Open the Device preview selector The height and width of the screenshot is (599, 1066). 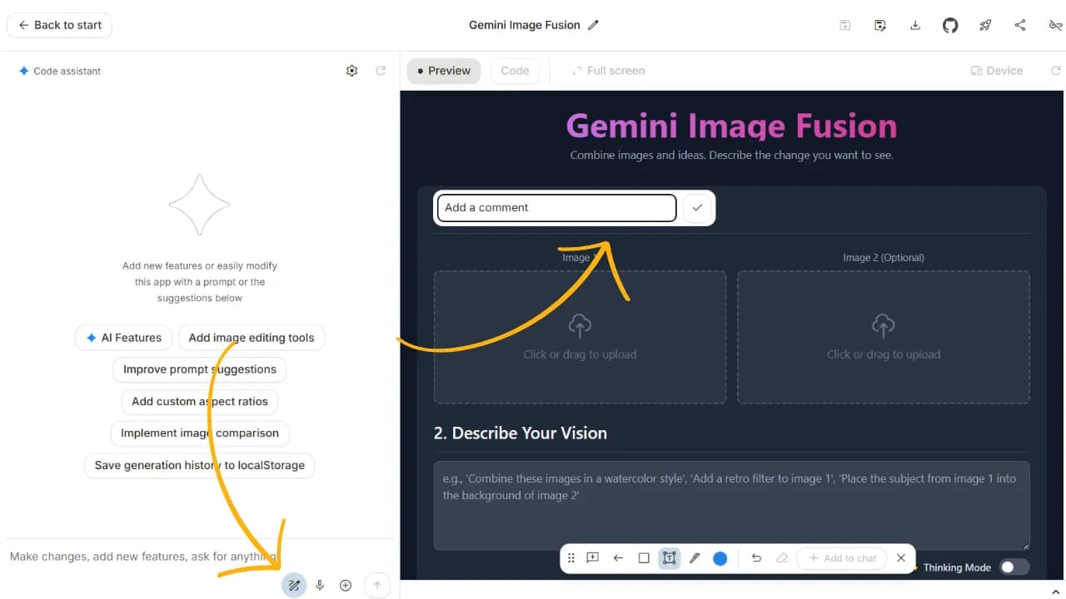point(996,71)
